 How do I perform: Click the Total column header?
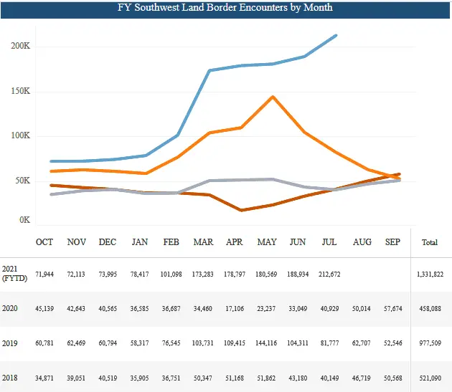pos(430,242)
